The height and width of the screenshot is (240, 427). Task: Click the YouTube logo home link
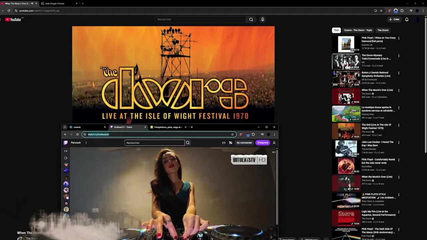(13, 20)
